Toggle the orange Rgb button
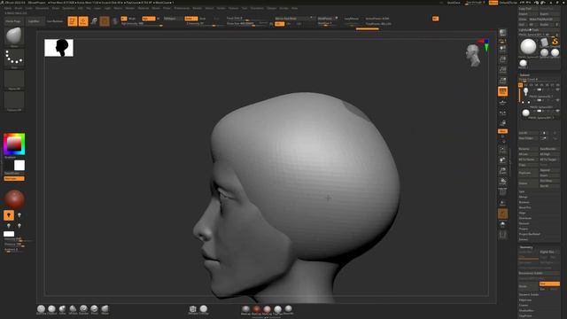The width and height of the screenshot is (567, 319). (x=148, y=19)
